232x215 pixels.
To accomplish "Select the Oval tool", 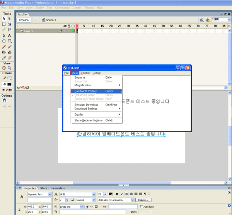I will click(x=4, y=41).
